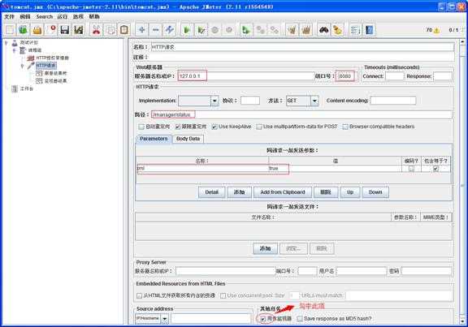
Task: Click the Cut scissors icon
Action: (x=96, y=30)
